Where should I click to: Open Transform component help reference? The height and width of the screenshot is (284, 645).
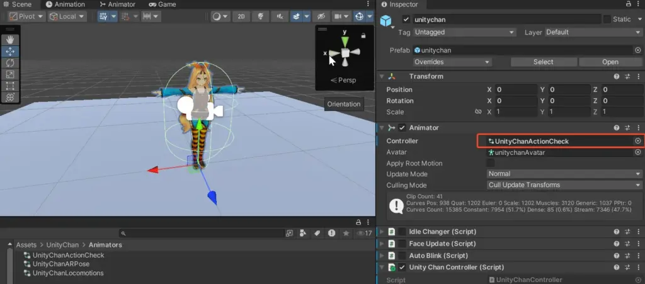617,76
